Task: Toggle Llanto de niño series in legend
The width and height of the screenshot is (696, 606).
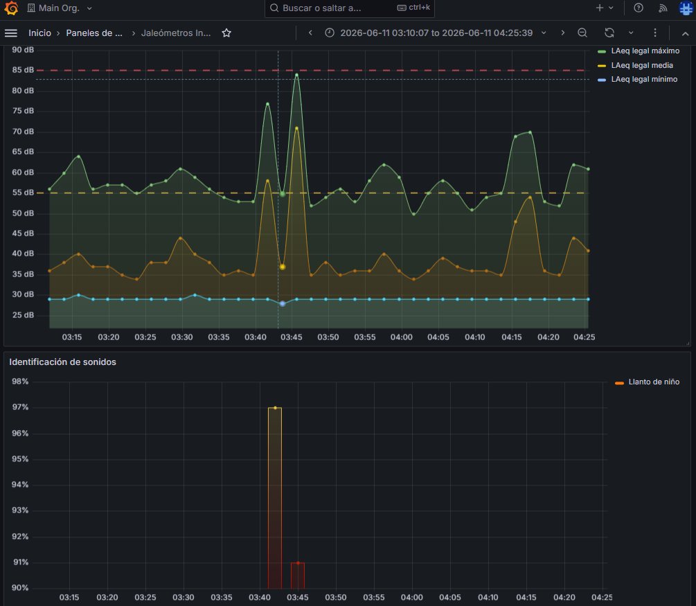Action: click(654, 382)
